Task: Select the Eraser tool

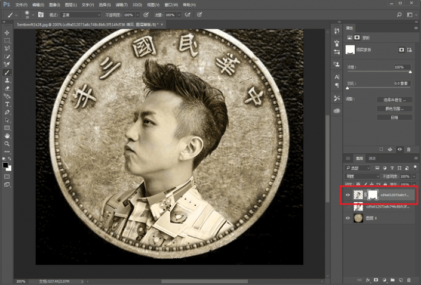Action: tap(7, 88)
